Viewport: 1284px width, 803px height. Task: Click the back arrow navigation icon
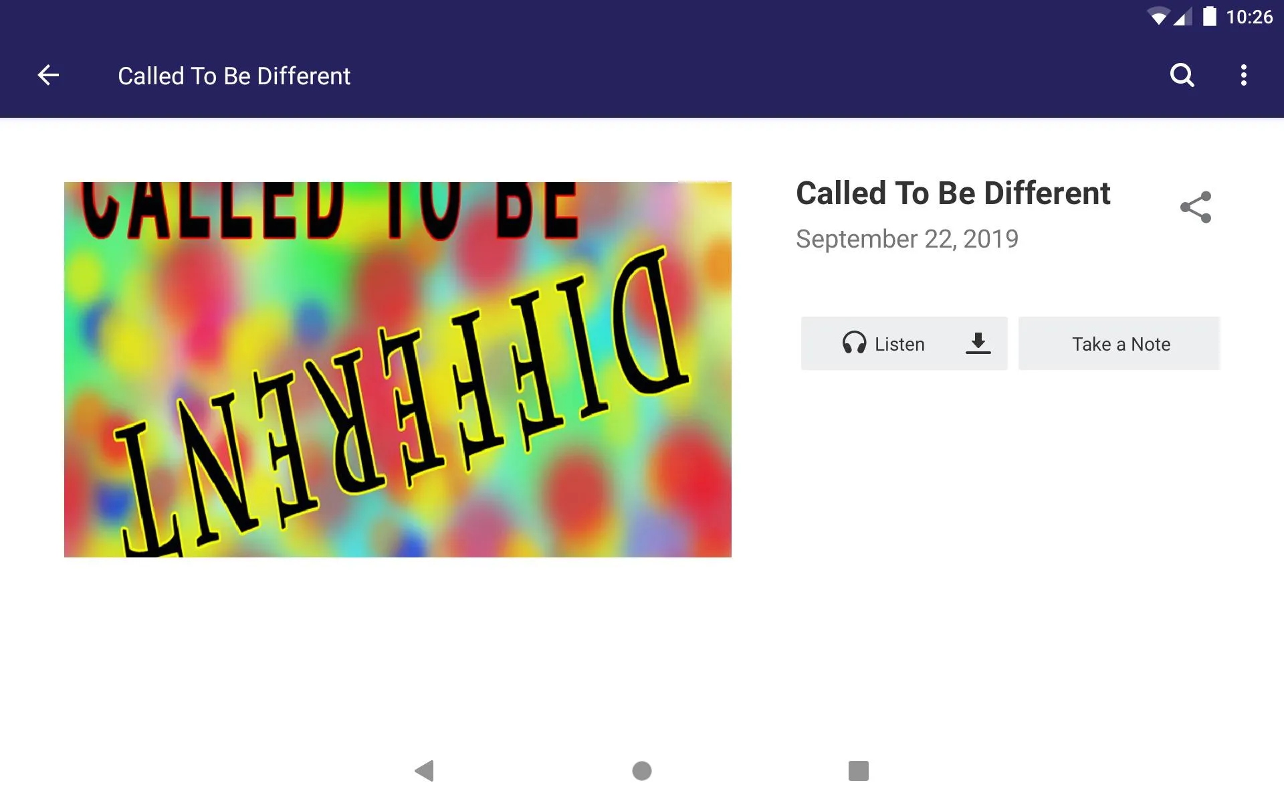48,75
